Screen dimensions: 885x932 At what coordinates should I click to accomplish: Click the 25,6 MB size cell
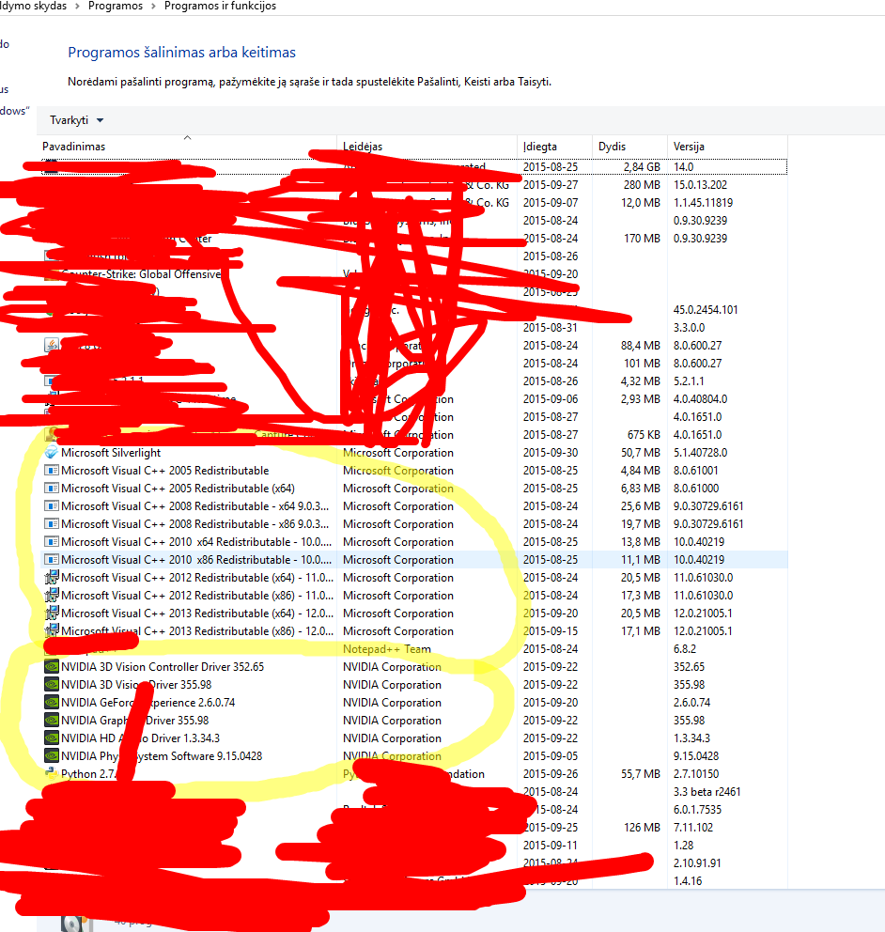click(641, 505)
